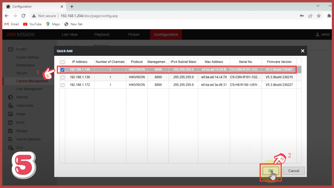Toggle the select-all checkbox in the table header
This screenshot has width=334, height=188.
[x=62, y=62]
